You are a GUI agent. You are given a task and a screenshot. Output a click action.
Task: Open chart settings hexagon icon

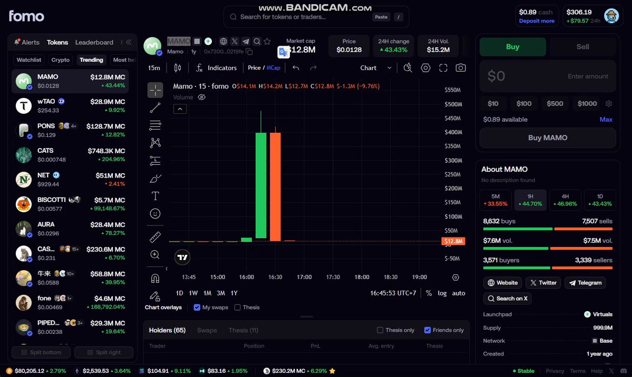point(425,68)
